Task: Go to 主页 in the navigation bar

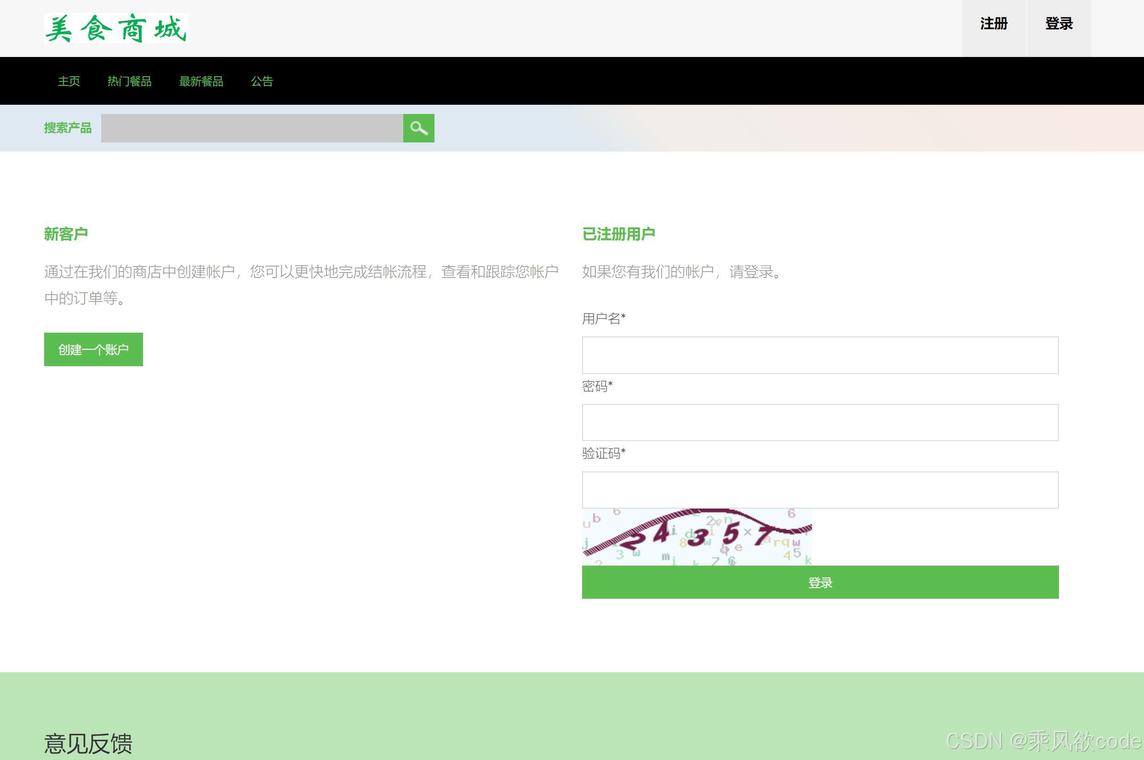Action: coord(69,81)
